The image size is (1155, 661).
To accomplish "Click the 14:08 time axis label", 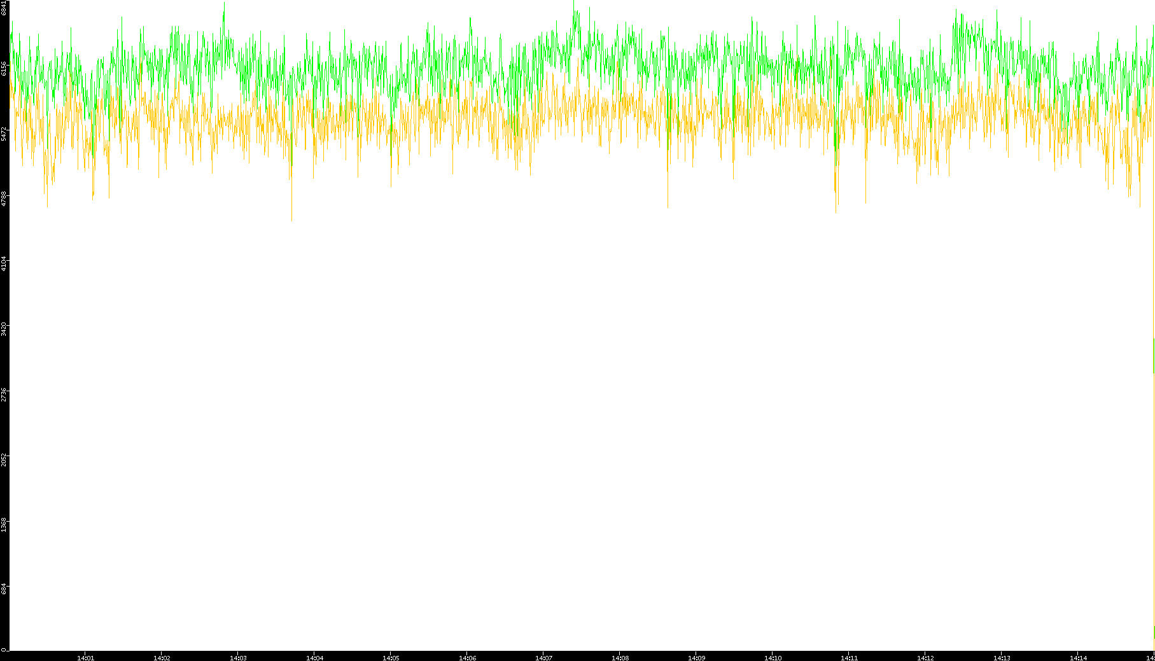I will coord(620,658).
